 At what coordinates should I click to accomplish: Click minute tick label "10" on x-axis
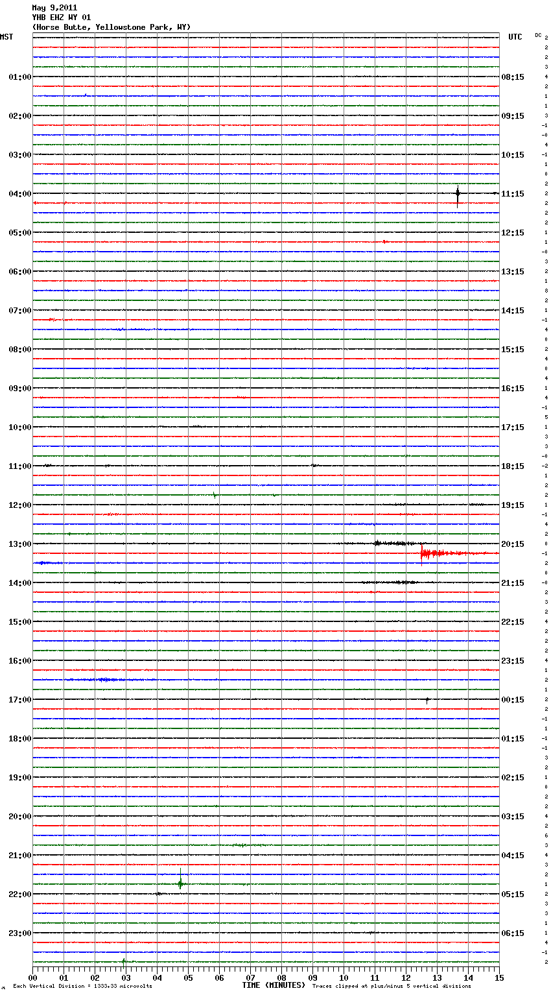pyautogui.click(x=344, y=977)
